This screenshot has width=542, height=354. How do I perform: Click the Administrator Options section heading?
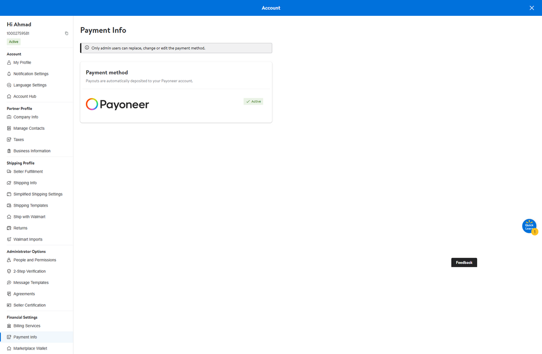tap(26, 251)
